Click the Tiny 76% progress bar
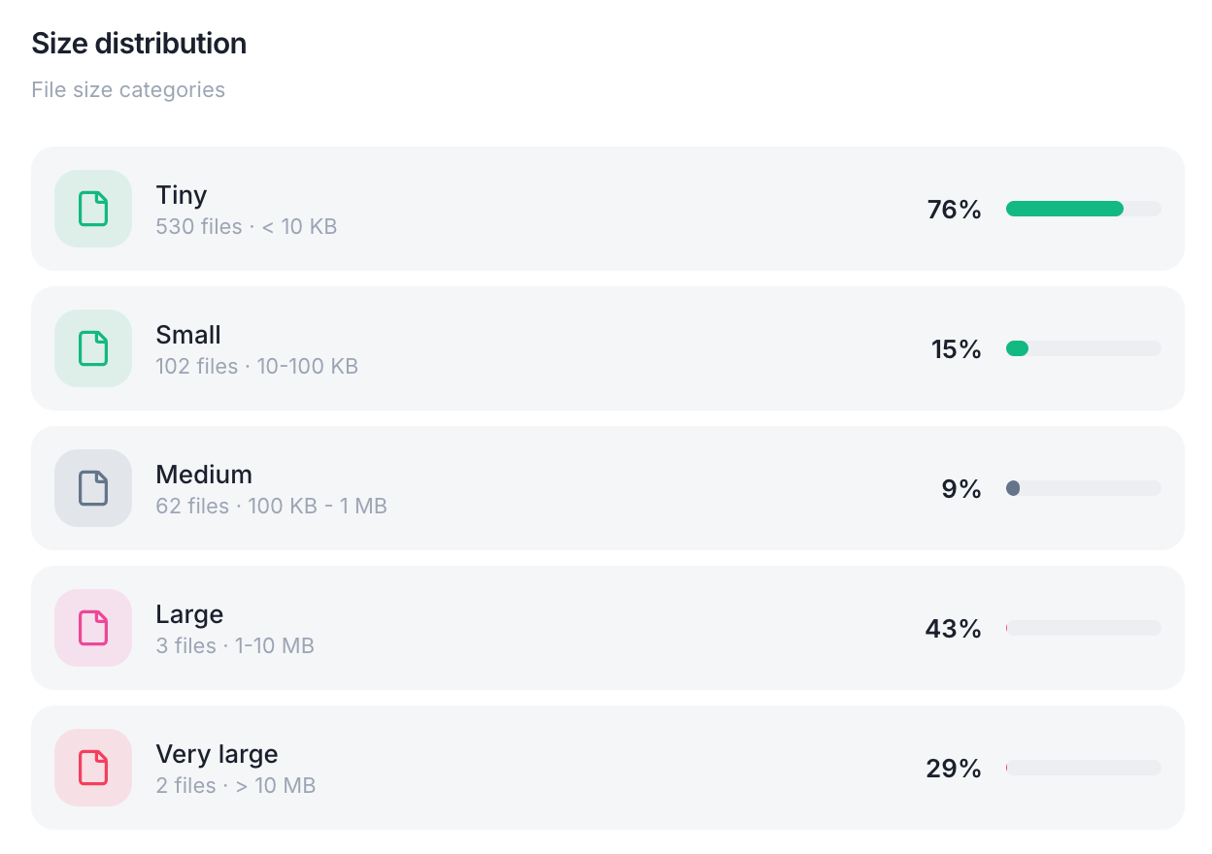The width and height of the screenshot is (1212, 854). tap(1084, 209)
